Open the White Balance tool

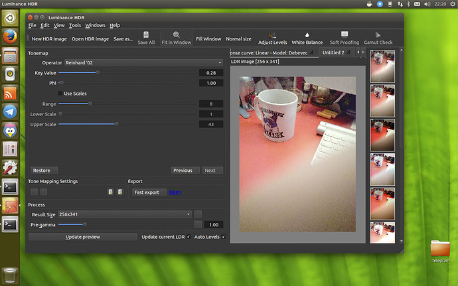click(307, 38)
